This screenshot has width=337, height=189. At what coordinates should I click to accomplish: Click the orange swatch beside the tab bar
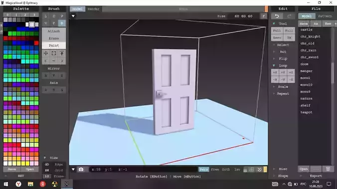tap(266, 9)
